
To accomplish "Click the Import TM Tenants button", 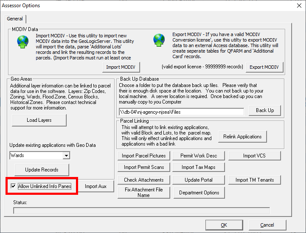I will (255, 180).
